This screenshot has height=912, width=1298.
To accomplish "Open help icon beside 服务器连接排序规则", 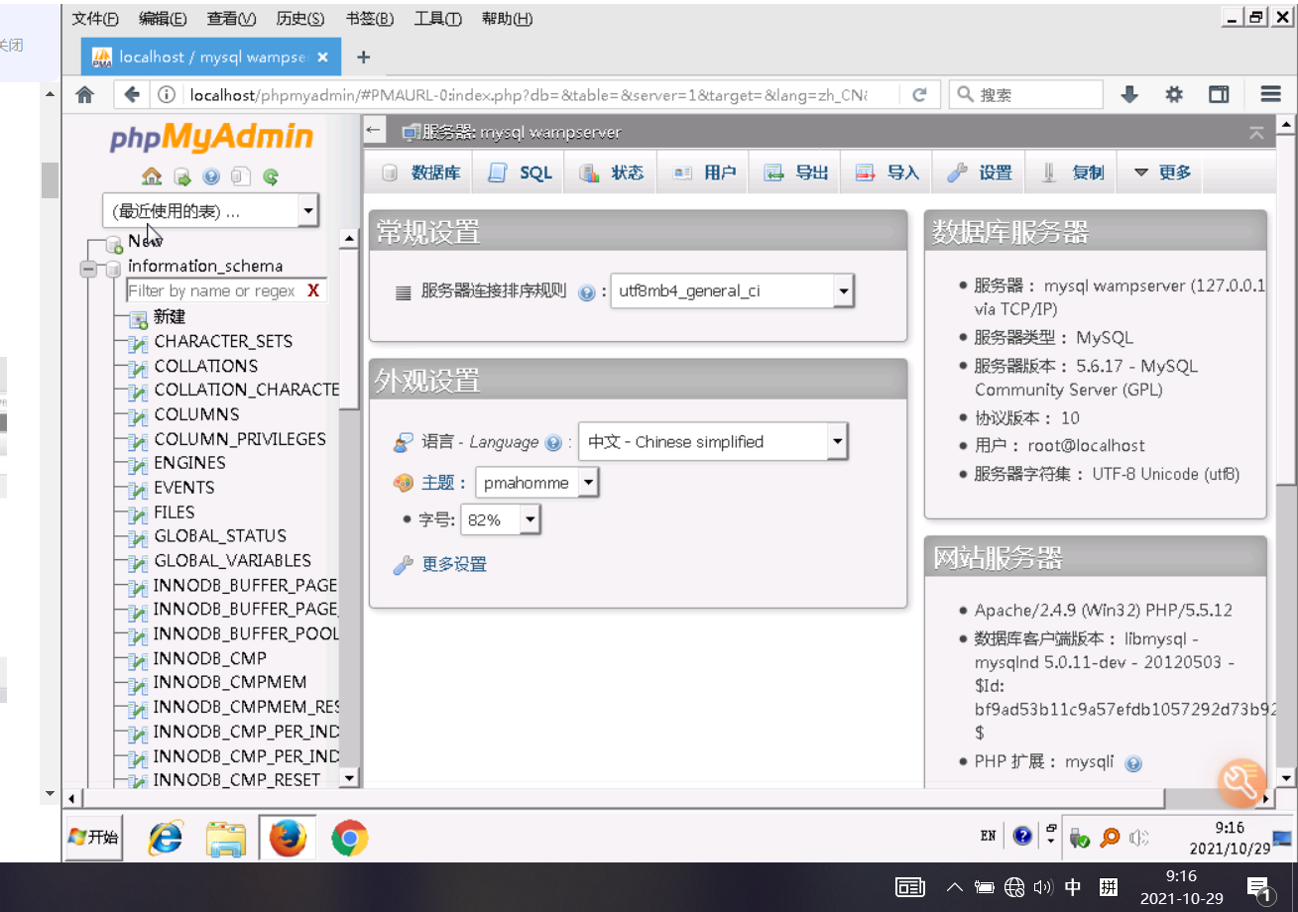I will [x=586, y=292].
